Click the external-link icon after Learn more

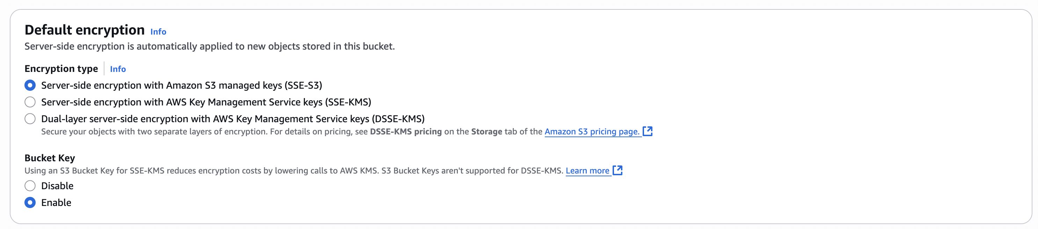pos(617,170)
